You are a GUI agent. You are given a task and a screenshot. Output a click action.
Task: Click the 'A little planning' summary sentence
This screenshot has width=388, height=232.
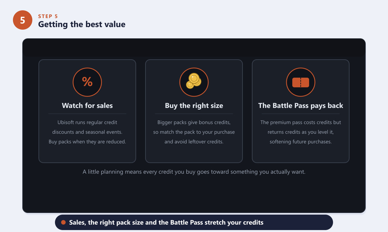[194, 172]
